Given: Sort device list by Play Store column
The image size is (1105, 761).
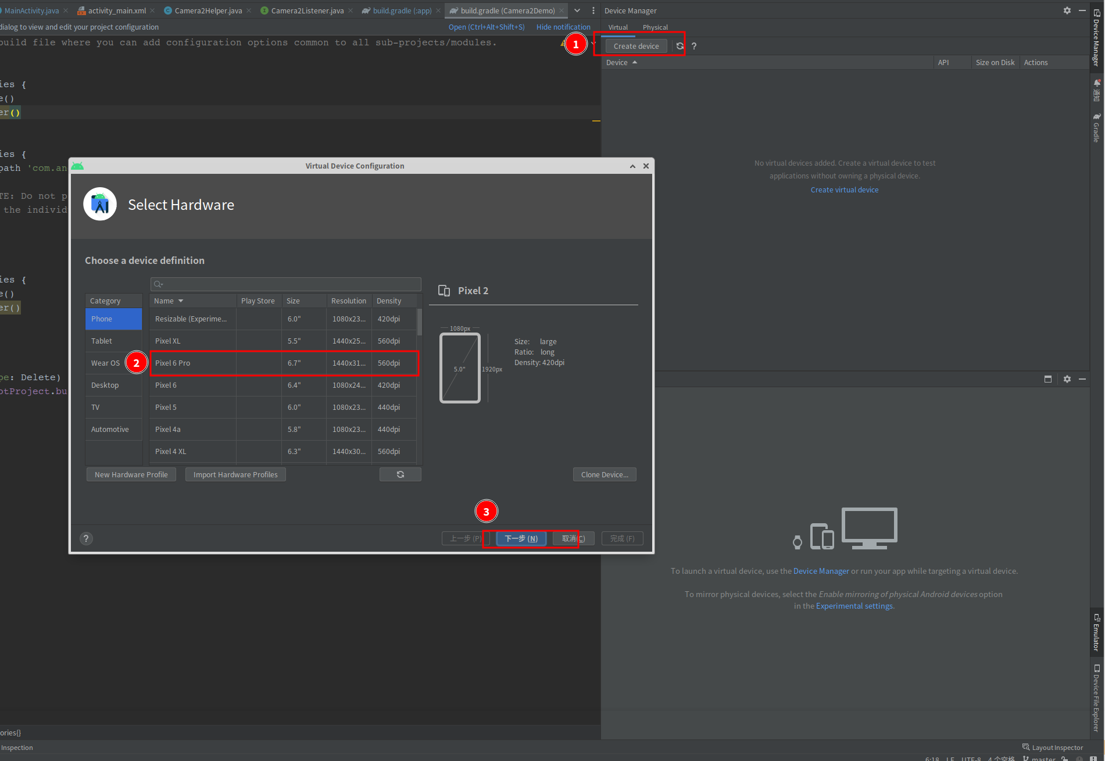Looking at the screenshot, I should (x=259, y=301).
